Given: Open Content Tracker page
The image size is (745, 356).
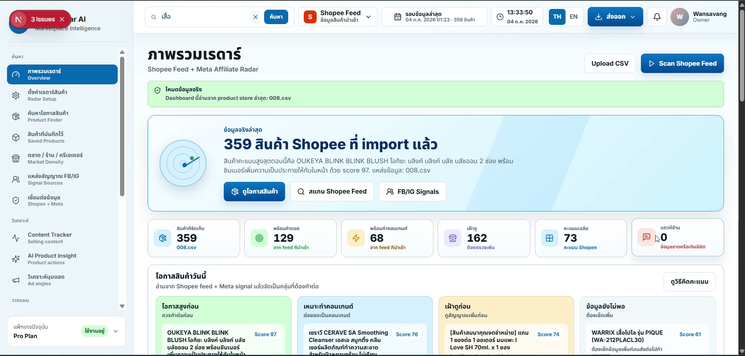Looking at the screenshot, I should (62, 238).
